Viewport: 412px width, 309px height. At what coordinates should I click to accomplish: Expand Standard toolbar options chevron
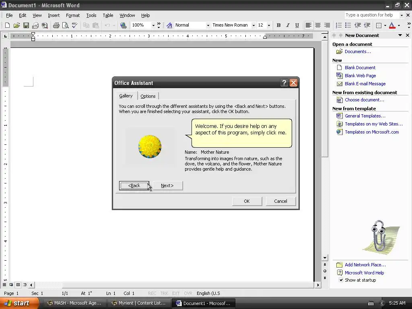pos(159,25)
